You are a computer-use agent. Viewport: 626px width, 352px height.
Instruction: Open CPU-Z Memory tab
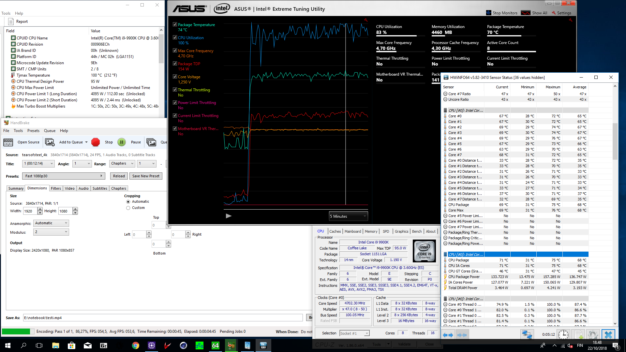pyautogui.click(x=371, y=231)
